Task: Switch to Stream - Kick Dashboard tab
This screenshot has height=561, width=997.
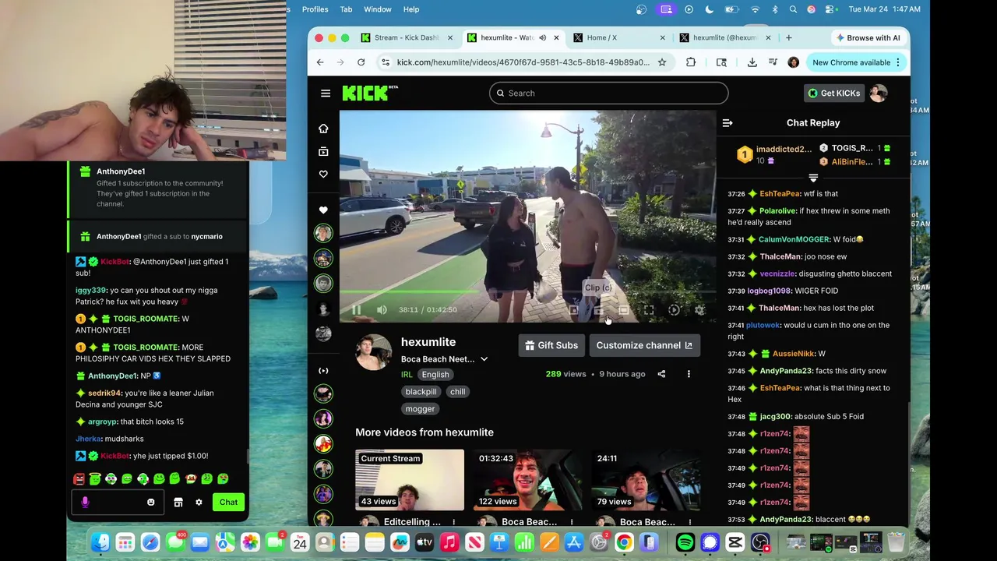Action: coord(406,37)
